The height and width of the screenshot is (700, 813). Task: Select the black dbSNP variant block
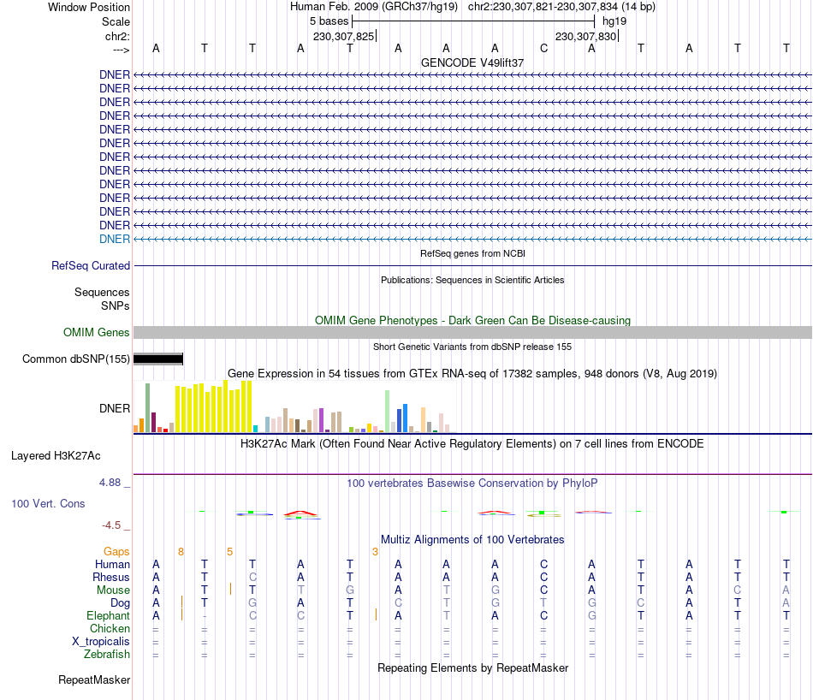click(158, 359)
